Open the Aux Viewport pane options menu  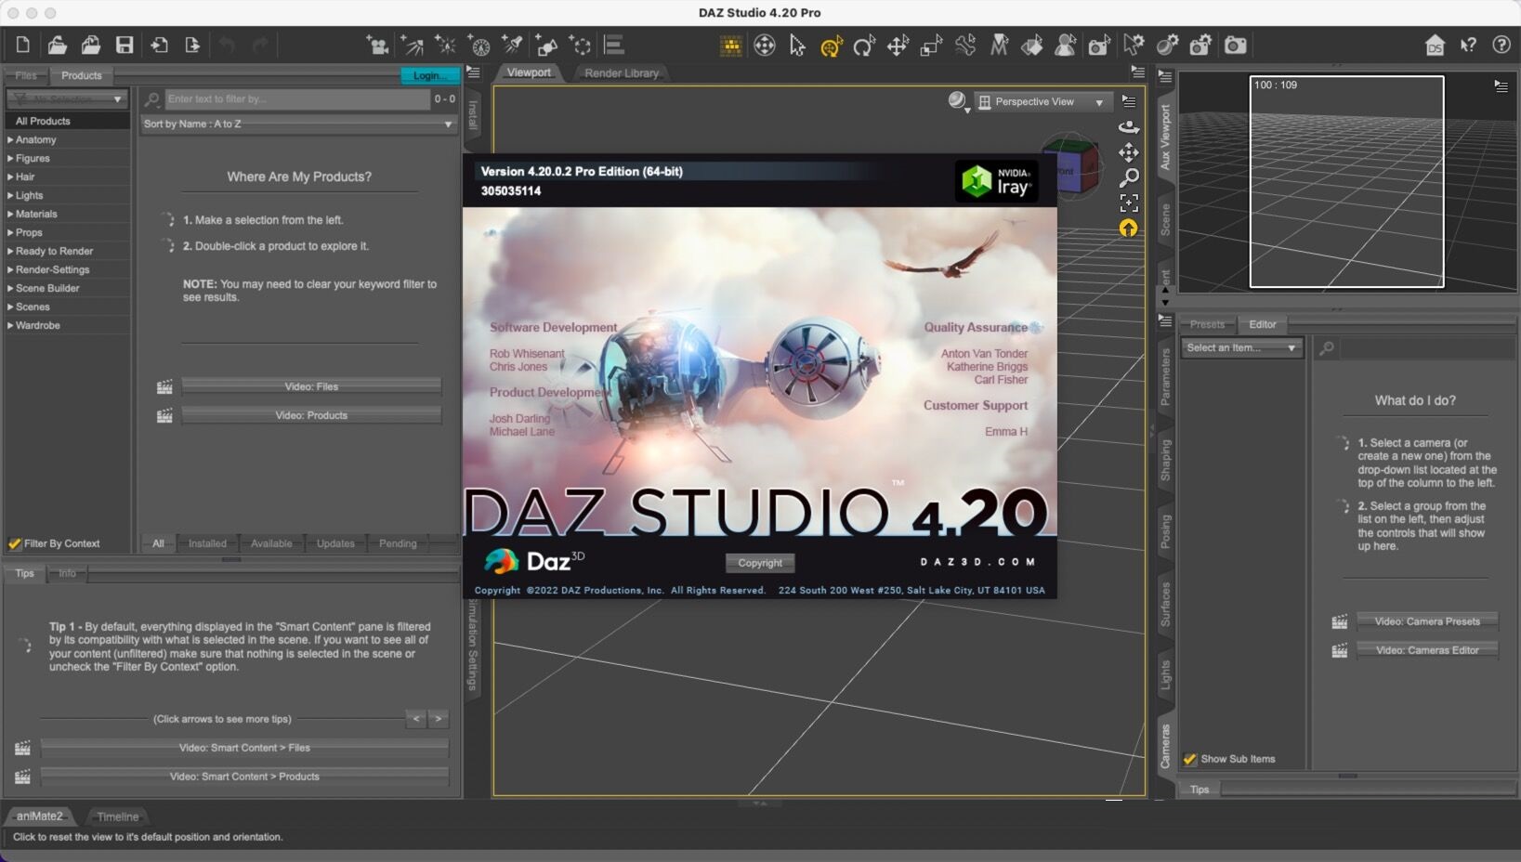tap(1501, 85)
